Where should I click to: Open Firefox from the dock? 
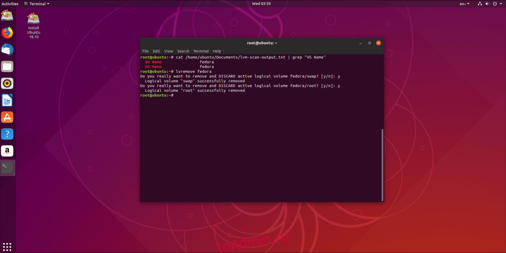7,33
